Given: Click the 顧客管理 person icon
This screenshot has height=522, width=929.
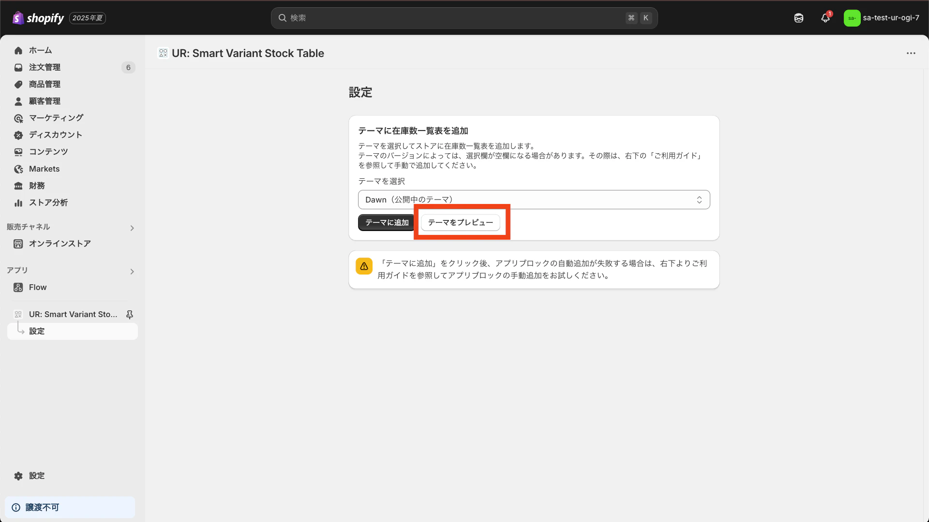Looking at the screenshot, I should click(18, 101).
